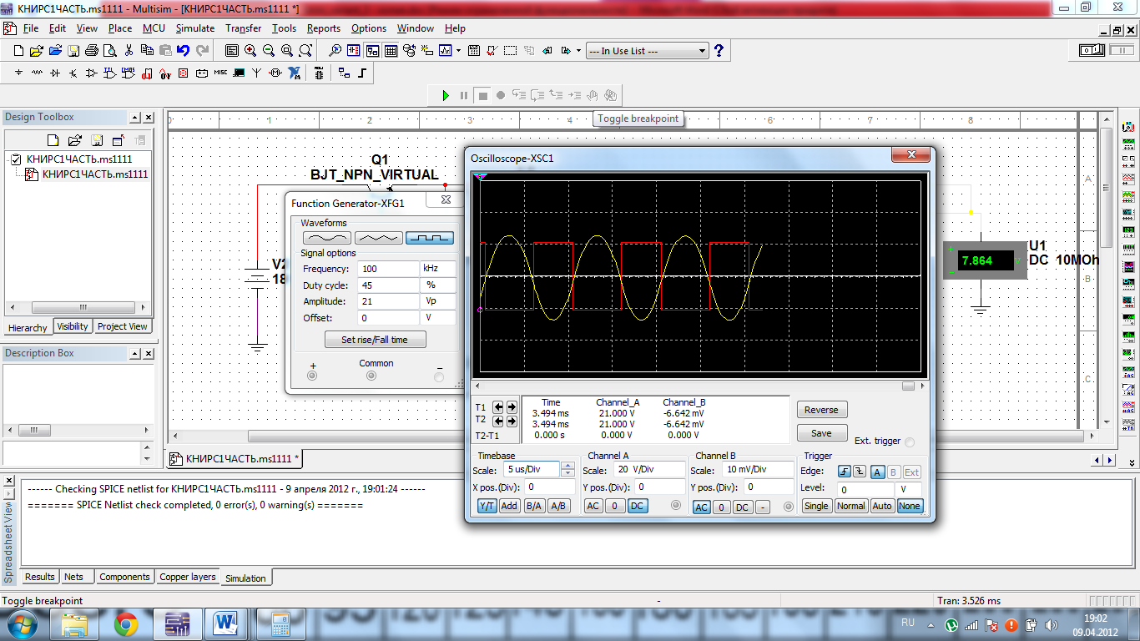Stop the simulation
The width and height of the screenshot is (1140, 641).
(x=482, y=95)
